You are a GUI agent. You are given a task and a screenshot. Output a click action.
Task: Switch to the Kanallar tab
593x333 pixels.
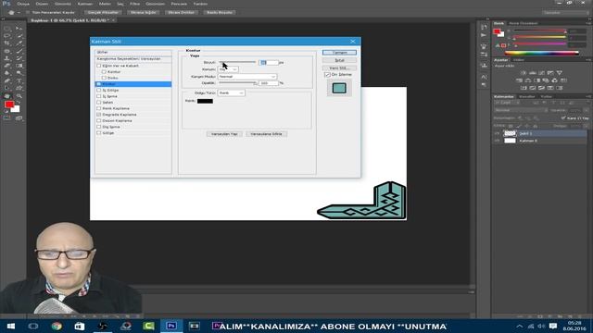pos(527,96)
